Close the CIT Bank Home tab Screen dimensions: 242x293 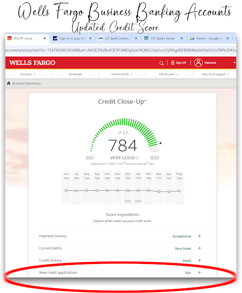pyautogui.click(x=182, y=38)
